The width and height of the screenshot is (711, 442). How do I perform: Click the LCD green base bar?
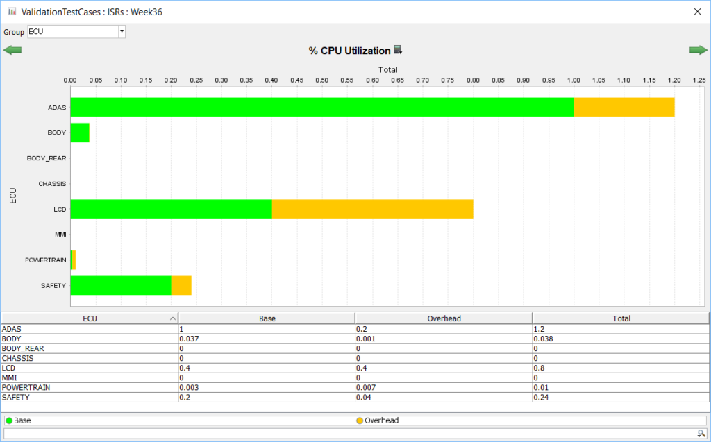[172, 209]
